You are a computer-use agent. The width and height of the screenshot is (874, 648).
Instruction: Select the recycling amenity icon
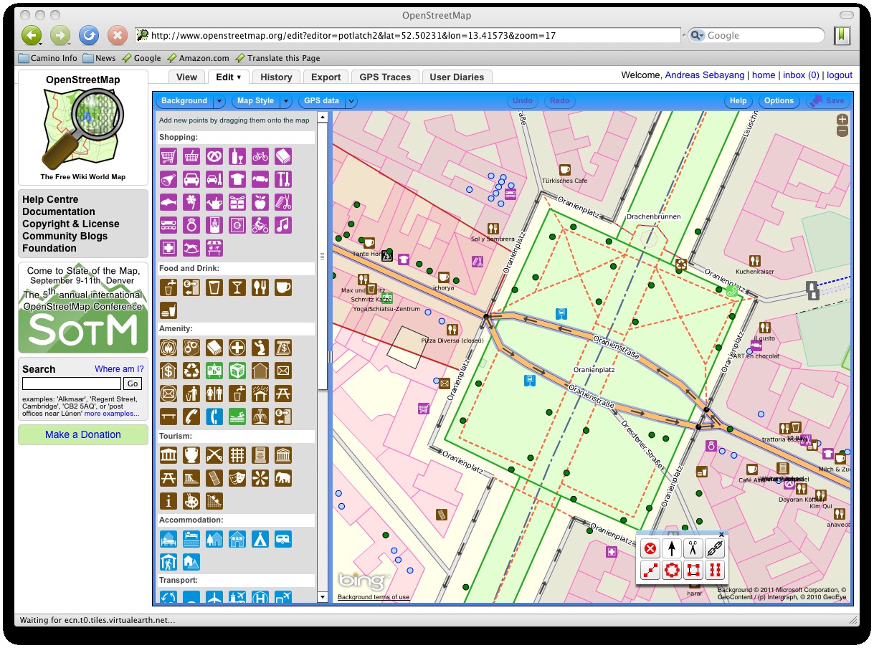tap(191, 371)
